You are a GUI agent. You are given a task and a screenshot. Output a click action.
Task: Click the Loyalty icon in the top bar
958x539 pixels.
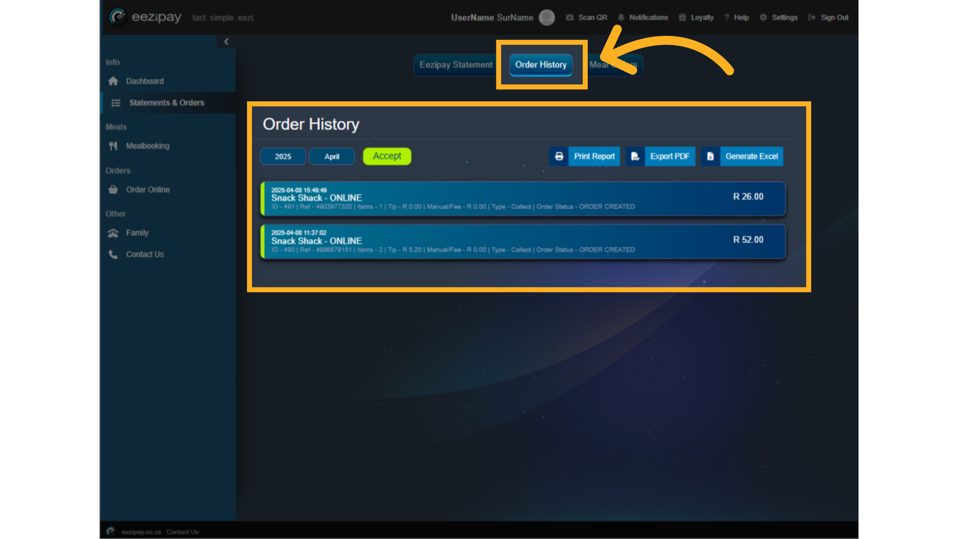click(682, 17)
